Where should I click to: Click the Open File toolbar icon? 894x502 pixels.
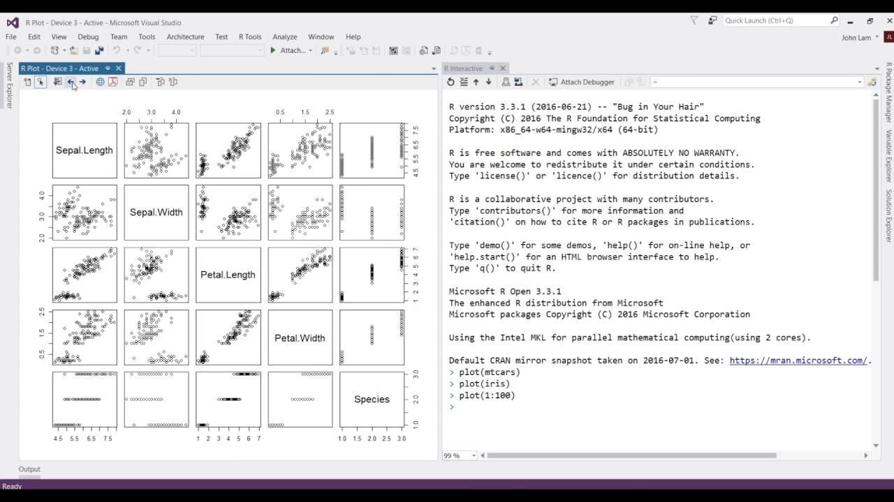pos(74,50)
